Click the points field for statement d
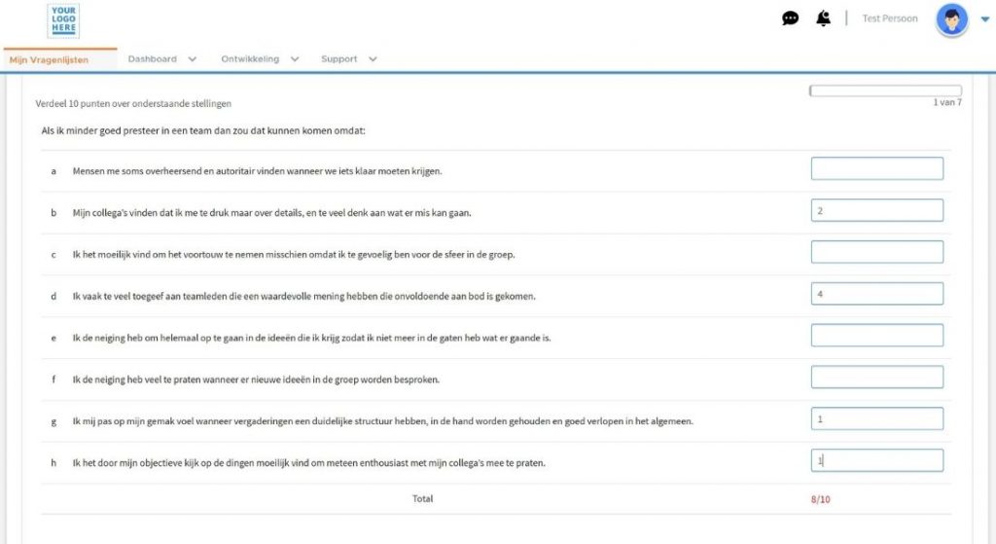 point(876,293)
